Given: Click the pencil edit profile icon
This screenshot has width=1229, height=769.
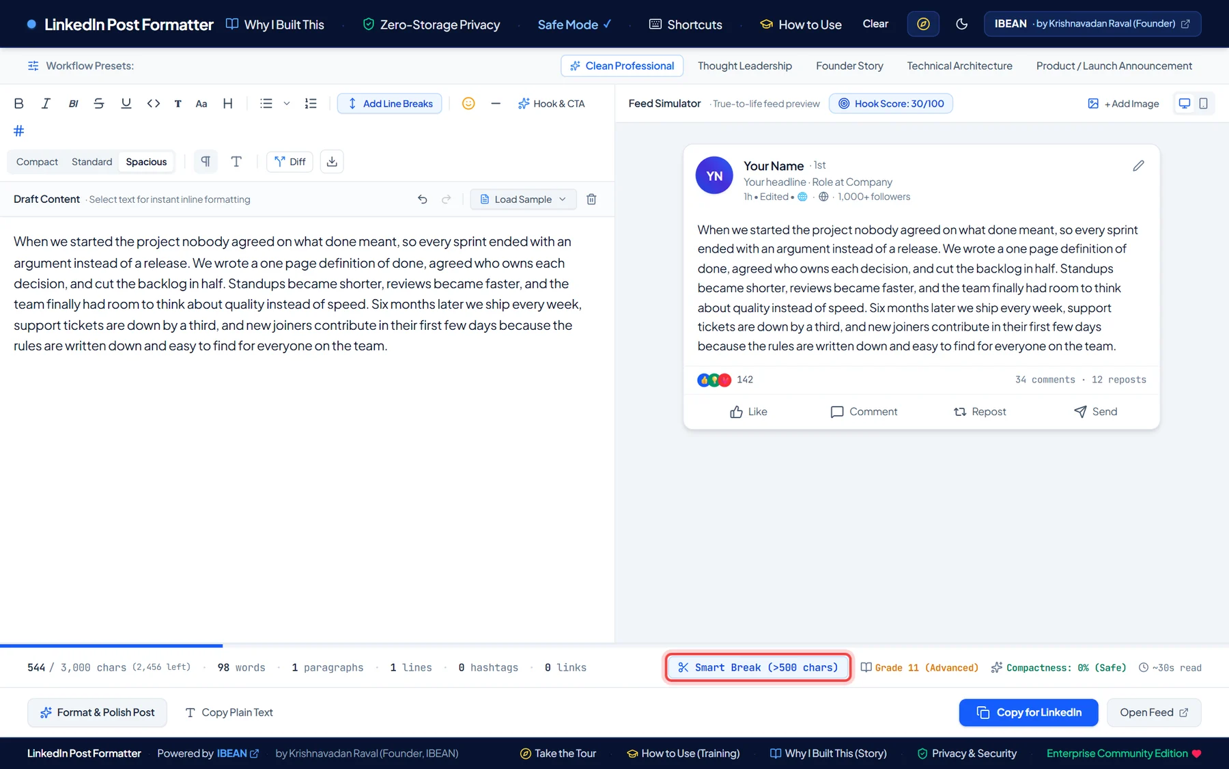Looking at the screenshot, I should click(1138, 166).
